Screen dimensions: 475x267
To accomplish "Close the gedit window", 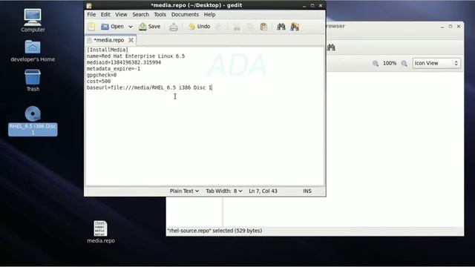I will tap(321, 5).
